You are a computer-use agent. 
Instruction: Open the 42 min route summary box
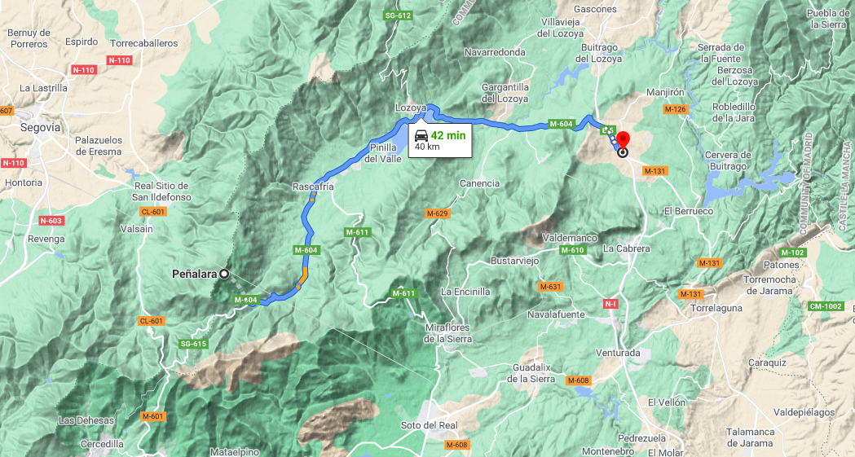point(440,141)
